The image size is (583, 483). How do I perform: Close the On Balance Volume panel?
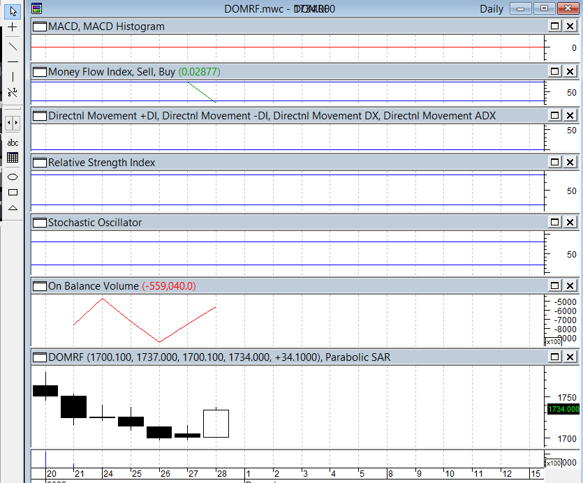[x=570, y=285]
